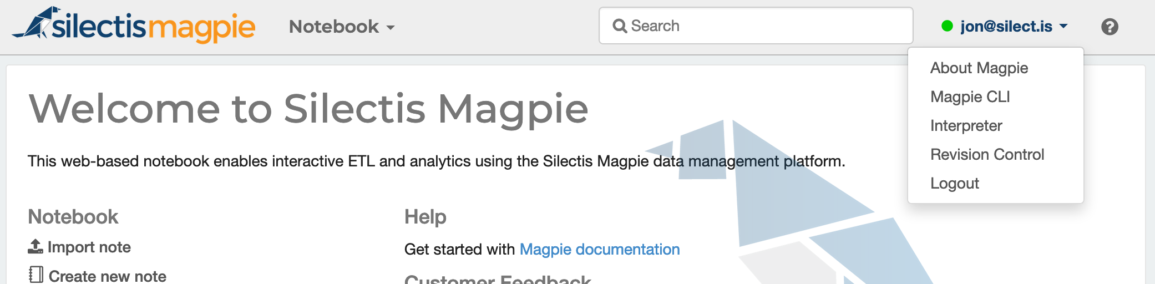Click the Import note upload icon
Image resolution: width=1155 pixels, height=284 pixels.
[x=36, y=246]
